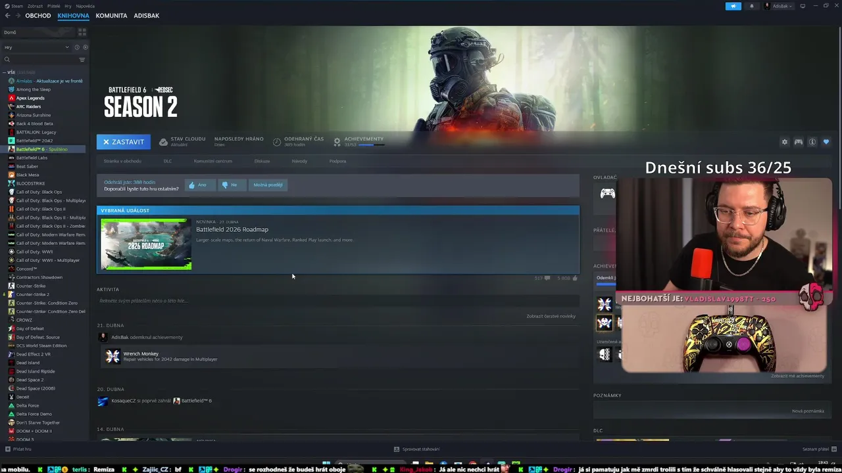The image size is (842, 473).
Task: Open Komunitní centrum link
Action: click(213, 161)
